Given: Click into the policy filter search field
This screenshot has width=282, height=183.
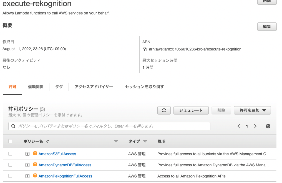Looking at the screenshot, I should pos(109,126).
